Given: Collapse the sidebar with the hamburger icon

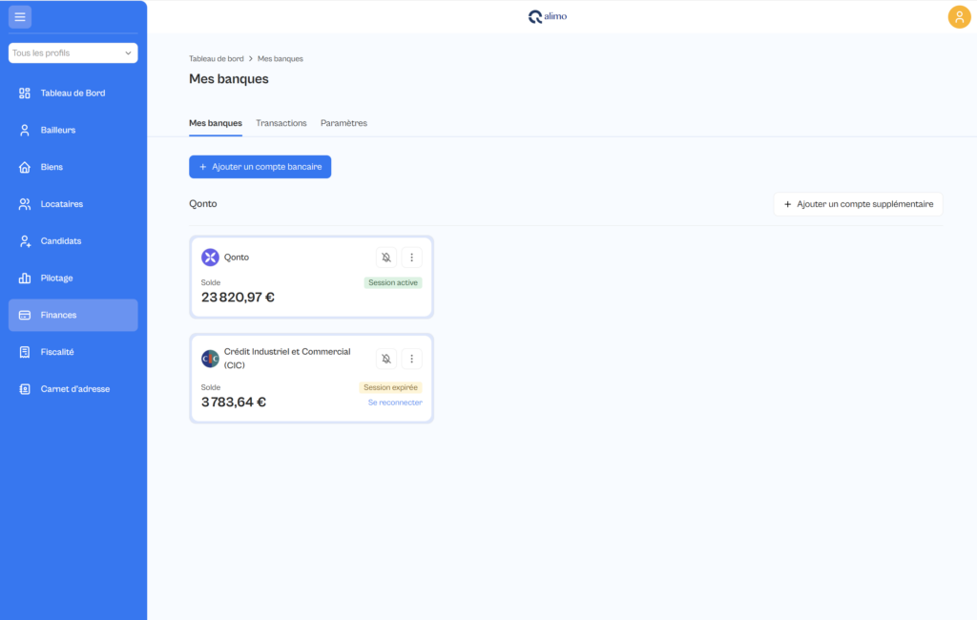Looking at the screenshot, I should pos(20,17).
